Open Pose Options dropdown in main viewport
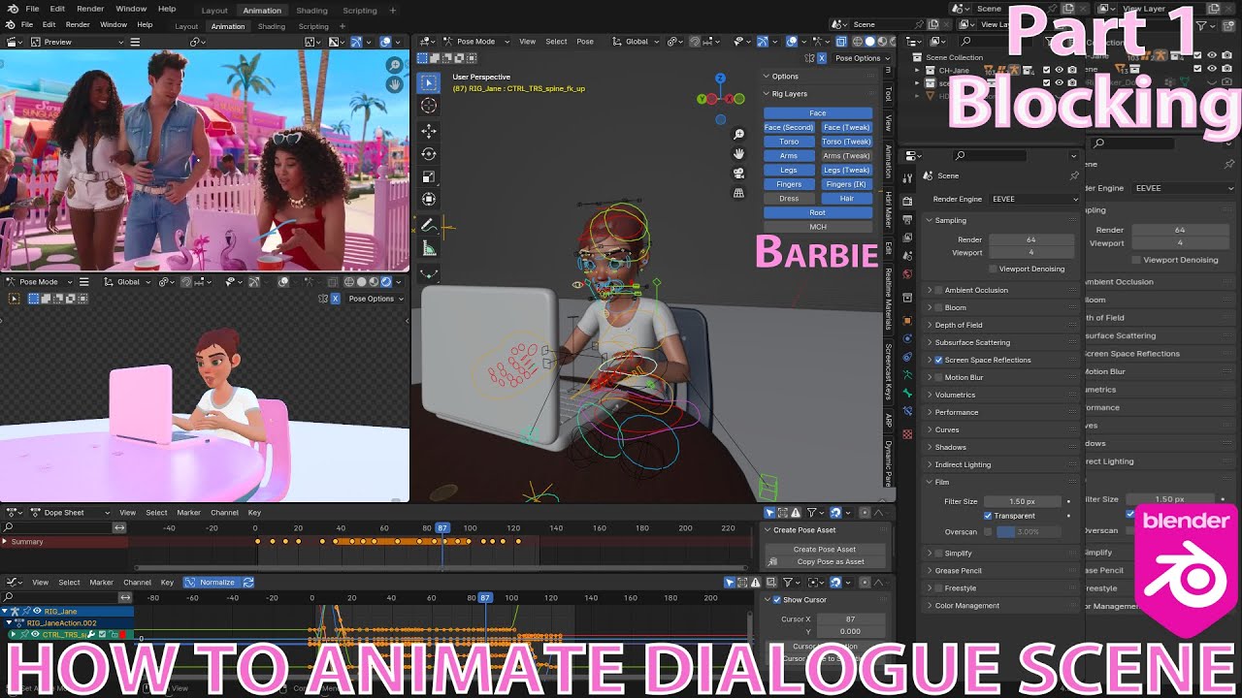 [x=860, y=58]
